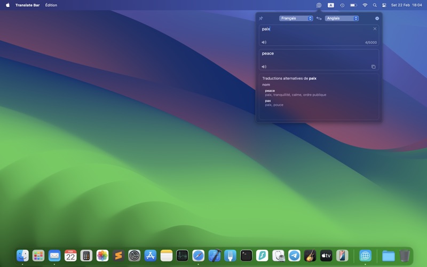This screenshot has height=267, width=427.
Task: Open the input source 'A' menu
Action: click(x=330, y=5)
